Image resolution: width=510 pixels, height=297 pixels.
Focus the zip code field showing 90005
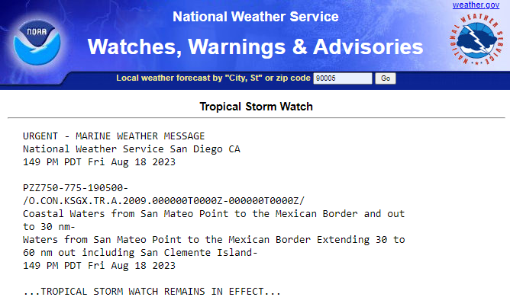343,78
